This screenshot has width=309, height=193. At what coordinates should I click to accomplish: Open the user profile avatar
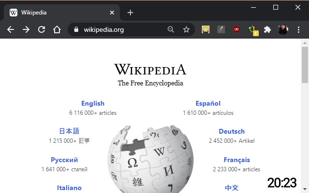(283, 29)
